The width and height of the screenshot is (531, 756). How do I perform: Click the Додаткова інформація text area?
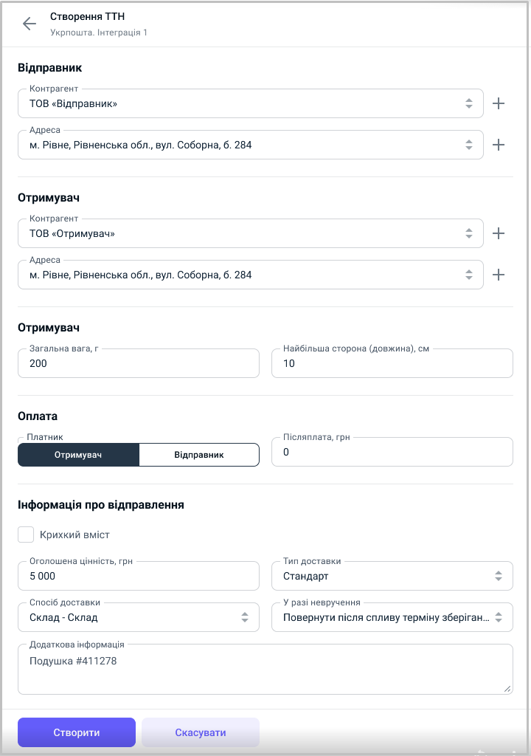click(x=265, y=670)
